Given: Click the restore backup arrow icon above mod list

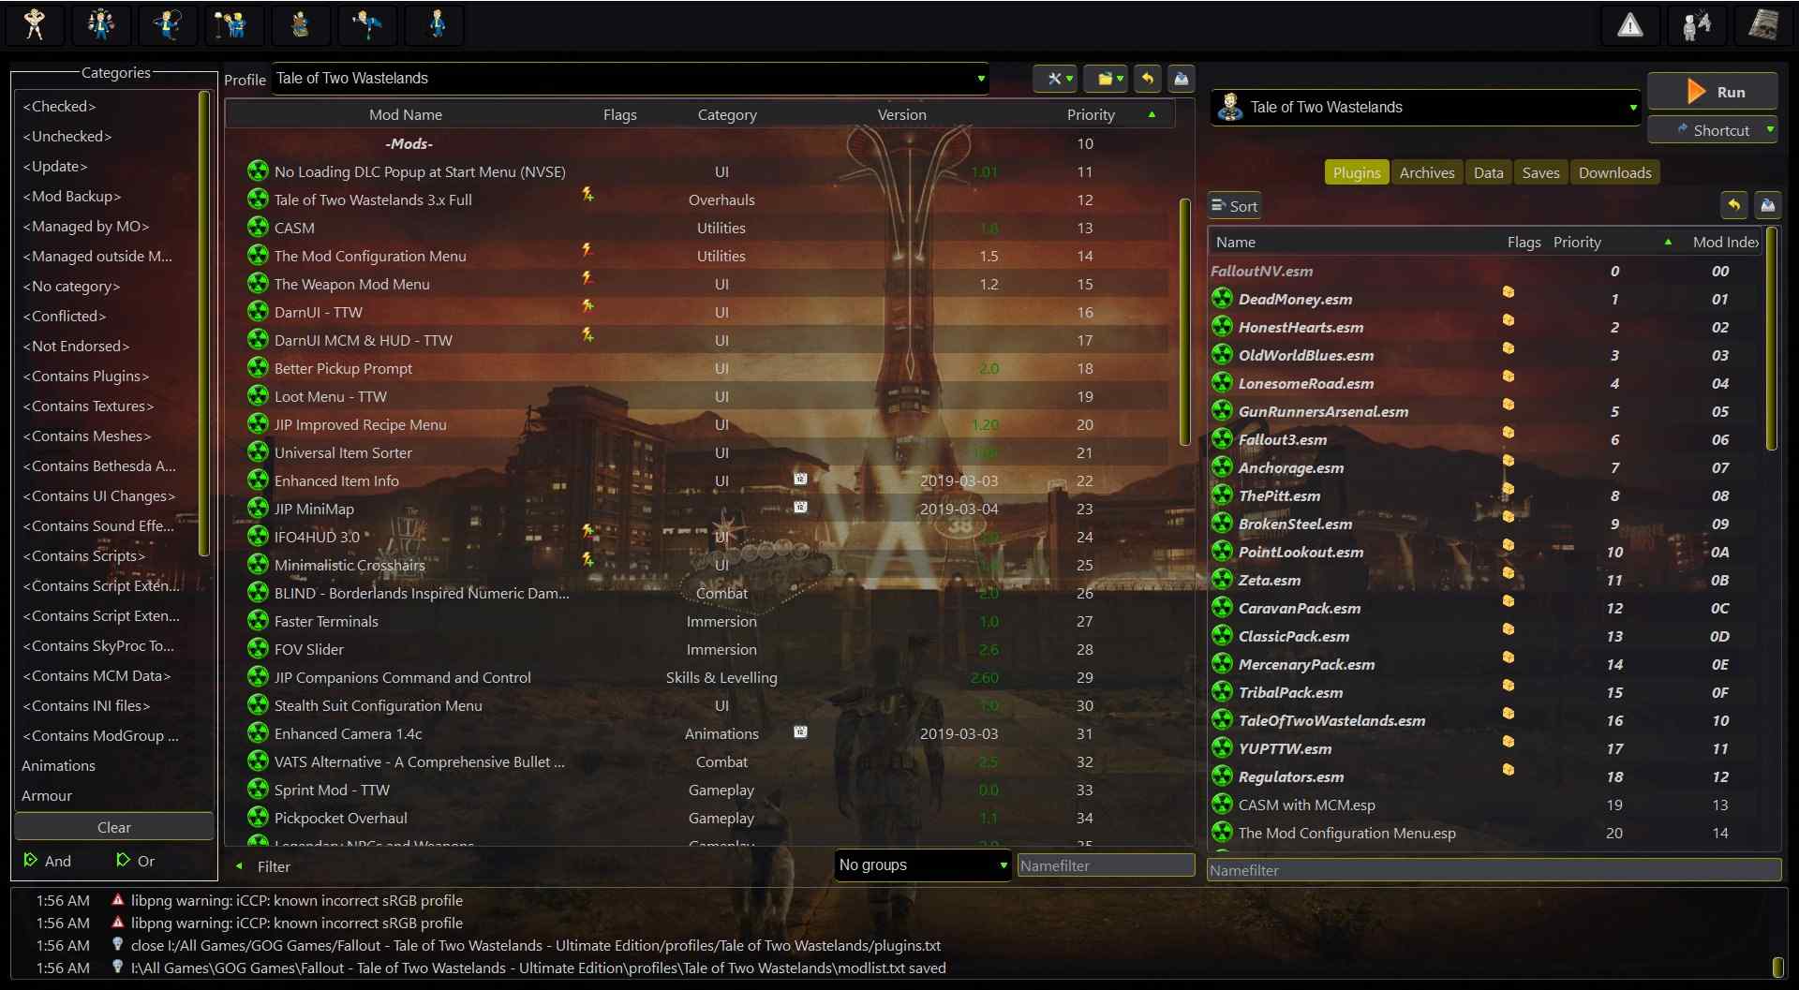Looking at the screenshot, I should [1148, 79].
